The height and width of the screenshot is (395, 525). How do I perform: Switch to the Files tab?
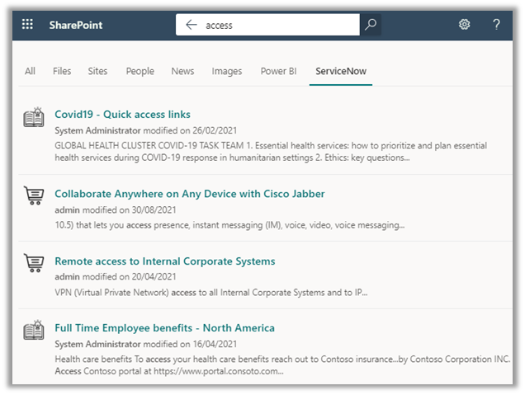(62, 71)
